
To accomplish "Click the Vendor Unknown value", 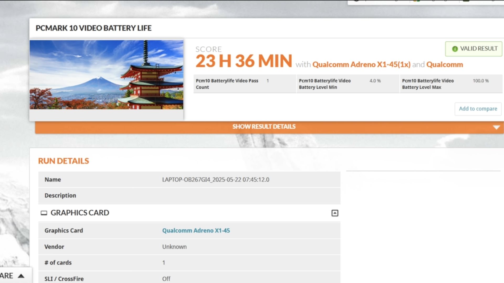I will [x=174, y=247].
